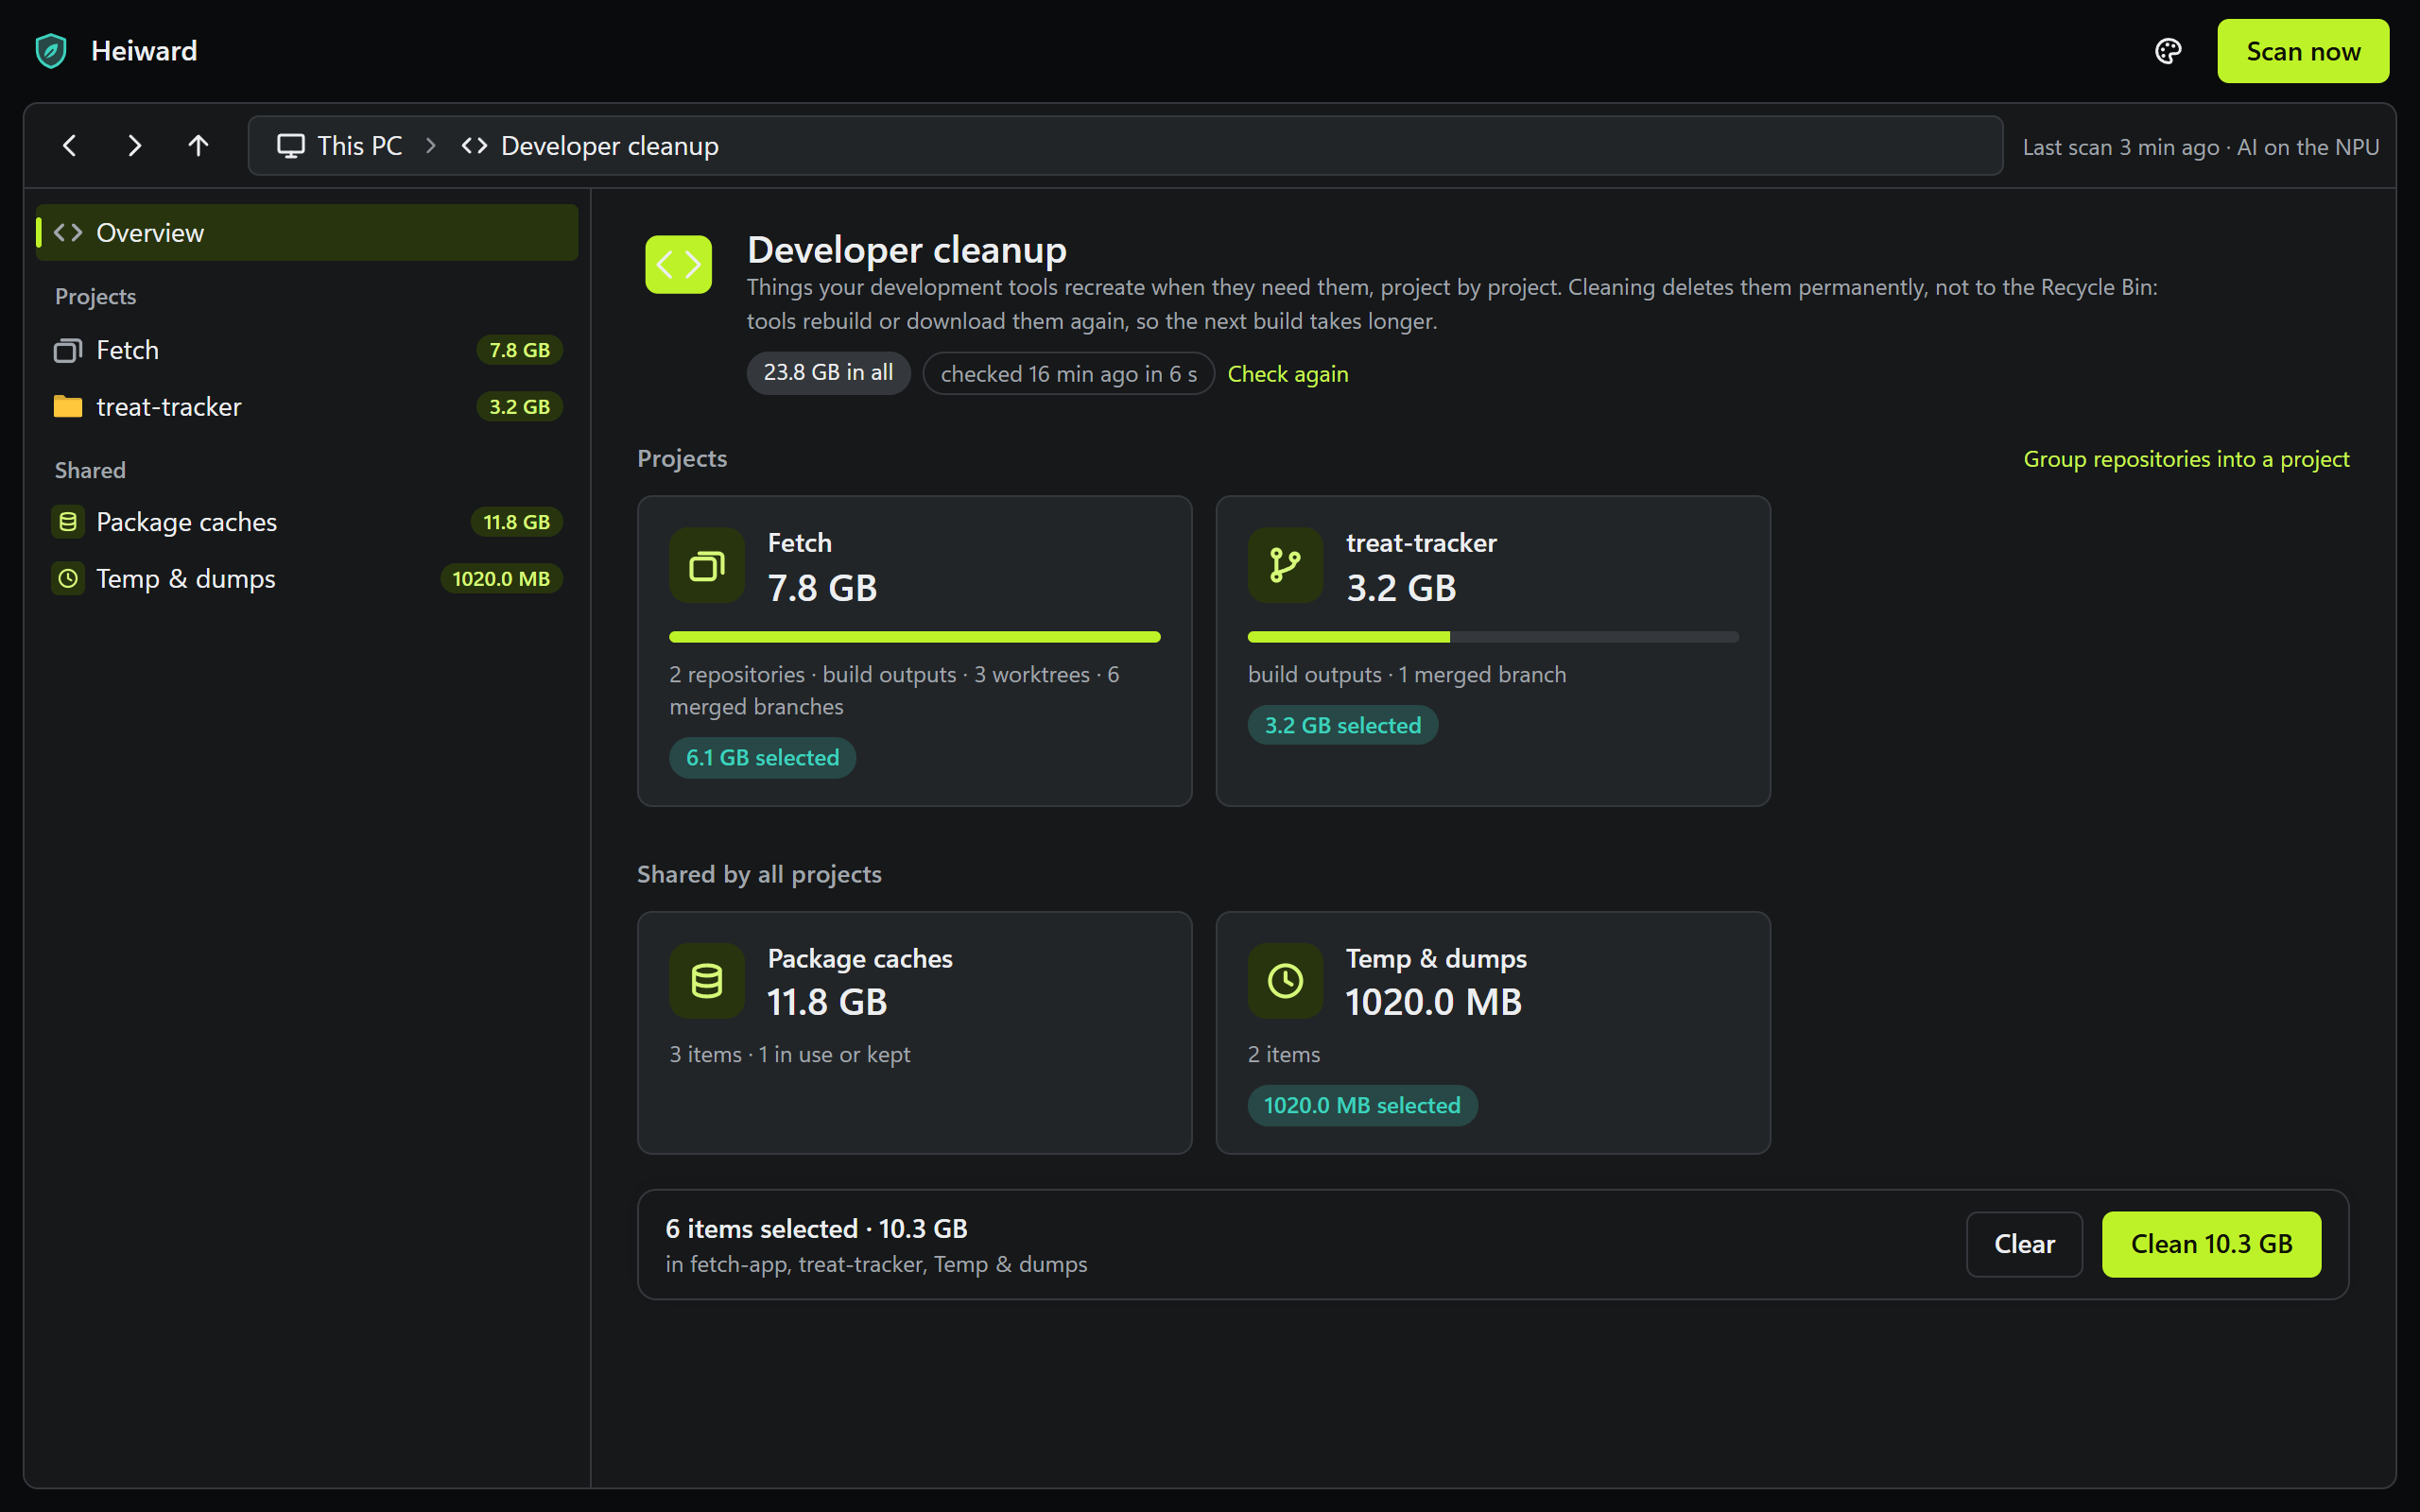Click the checked 16 min ago pill
The width and height of the screenshot is (2420, 1512).
click(1068, 373)
